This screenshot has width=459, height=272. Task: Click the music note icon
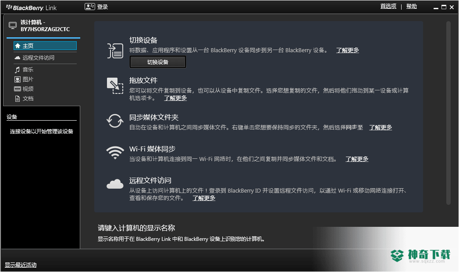pyautogui.click(x=17, y=70)
